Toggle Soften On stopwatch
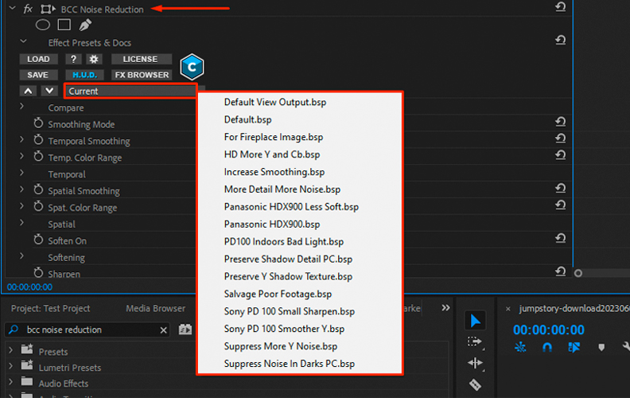630x398 pixels. coord(38,240)
